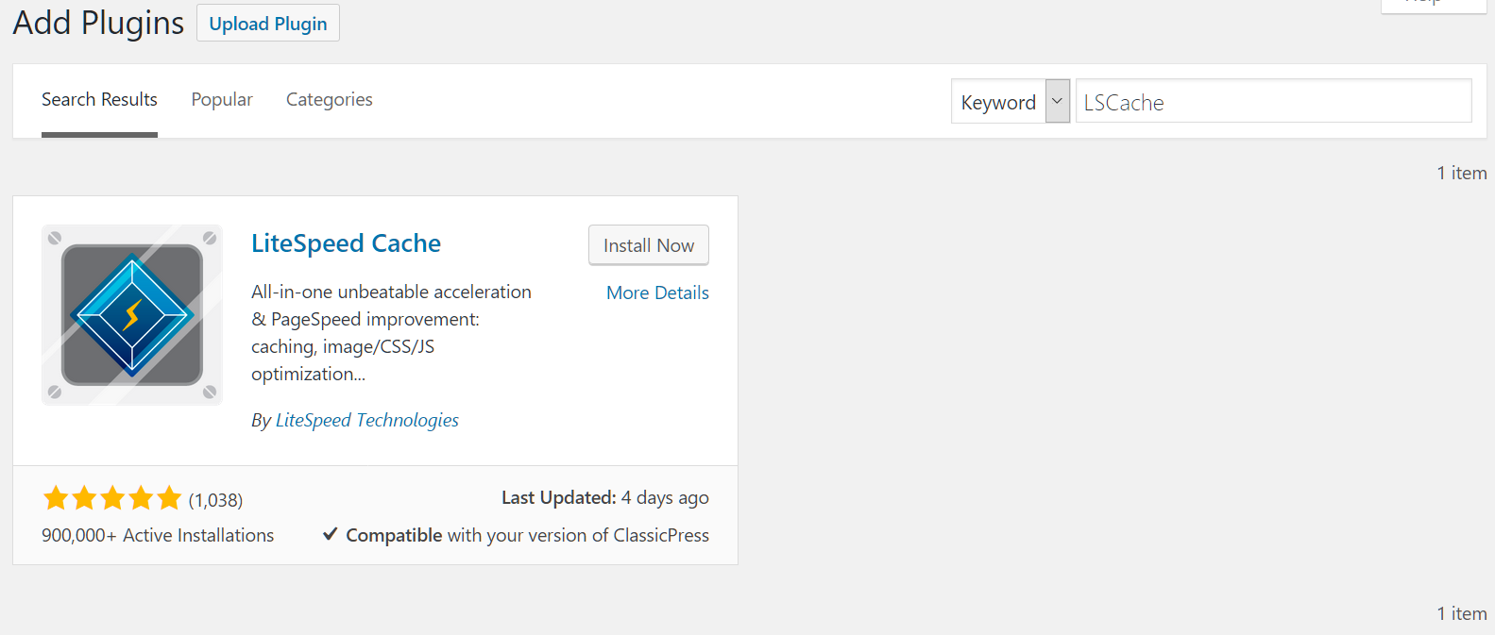Viewport: 1495px width, 635px height.
Task: Click the Keyword dropdown arrow
Action: pyautogui.click(x=1058, y=101)
